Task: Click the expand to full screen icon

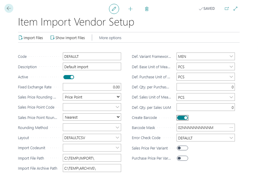Action: (x=235, y=9)
